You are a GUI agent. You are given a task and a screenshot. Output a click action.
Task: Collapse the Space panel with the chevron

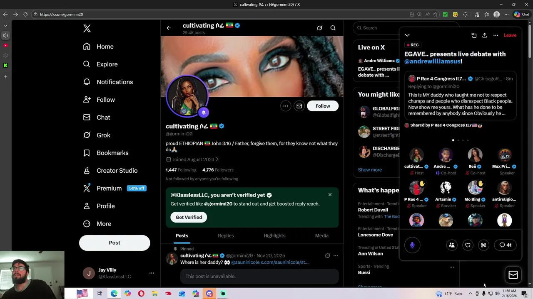407,35
